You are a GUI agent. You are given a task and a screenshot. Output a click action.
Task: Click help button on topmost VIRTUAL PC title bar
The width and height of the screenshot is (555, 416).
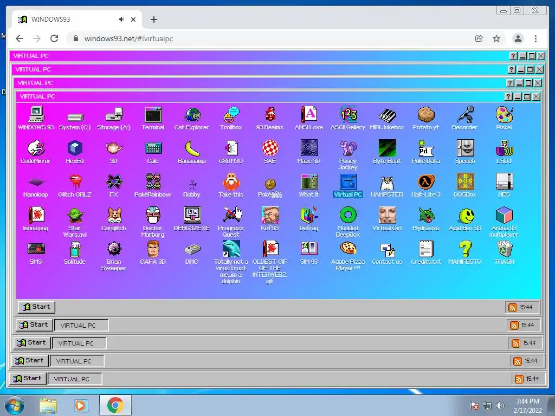point(513,56)
